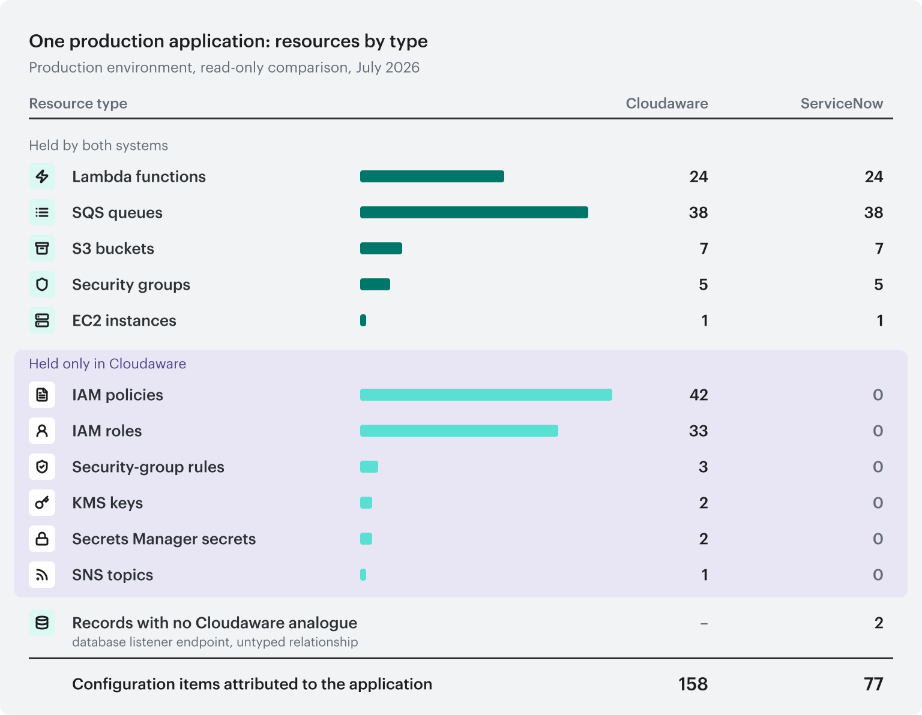Click the 'KMS keys' row label
922x715 pixels.
(x=107, y=503)
